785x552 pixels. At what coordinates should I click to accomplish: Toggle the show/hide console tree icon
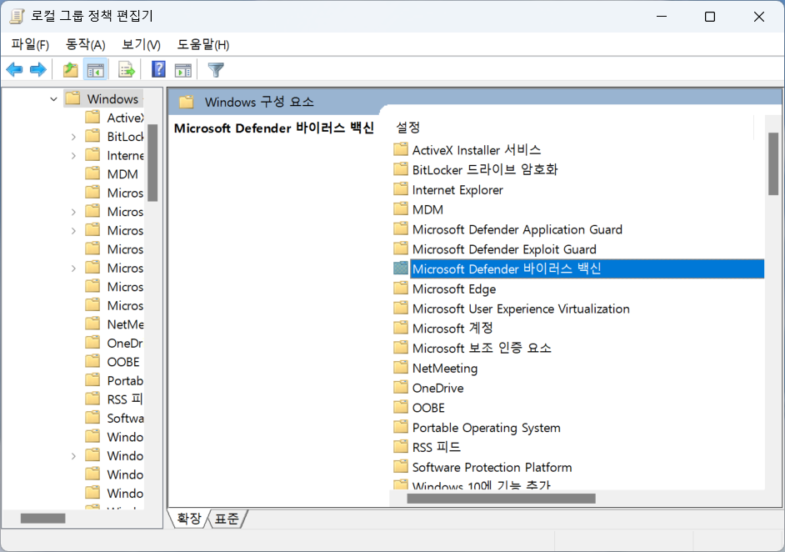[x=95, y=70]
